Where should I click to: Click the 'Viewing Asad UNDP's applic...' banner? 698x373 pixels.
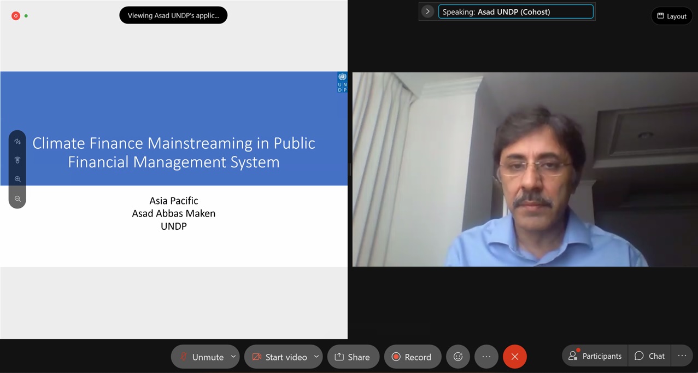point(173,15)
